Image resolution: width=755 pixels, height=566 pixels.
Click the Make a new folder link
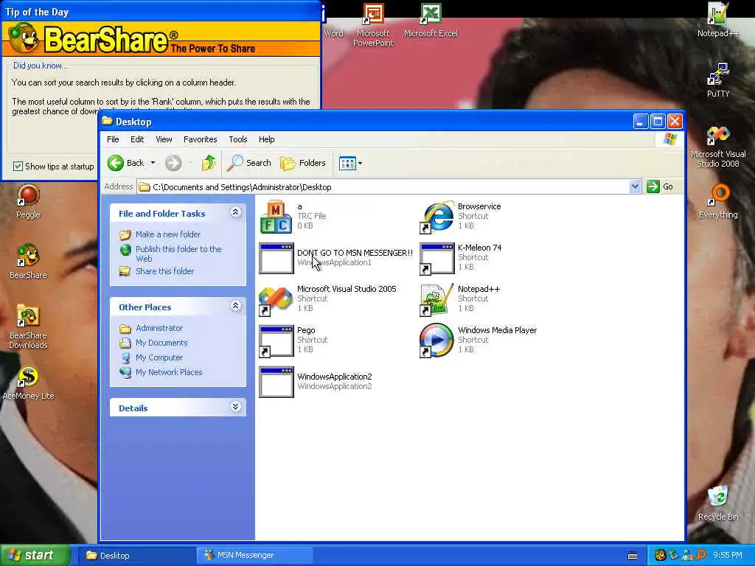168,234
